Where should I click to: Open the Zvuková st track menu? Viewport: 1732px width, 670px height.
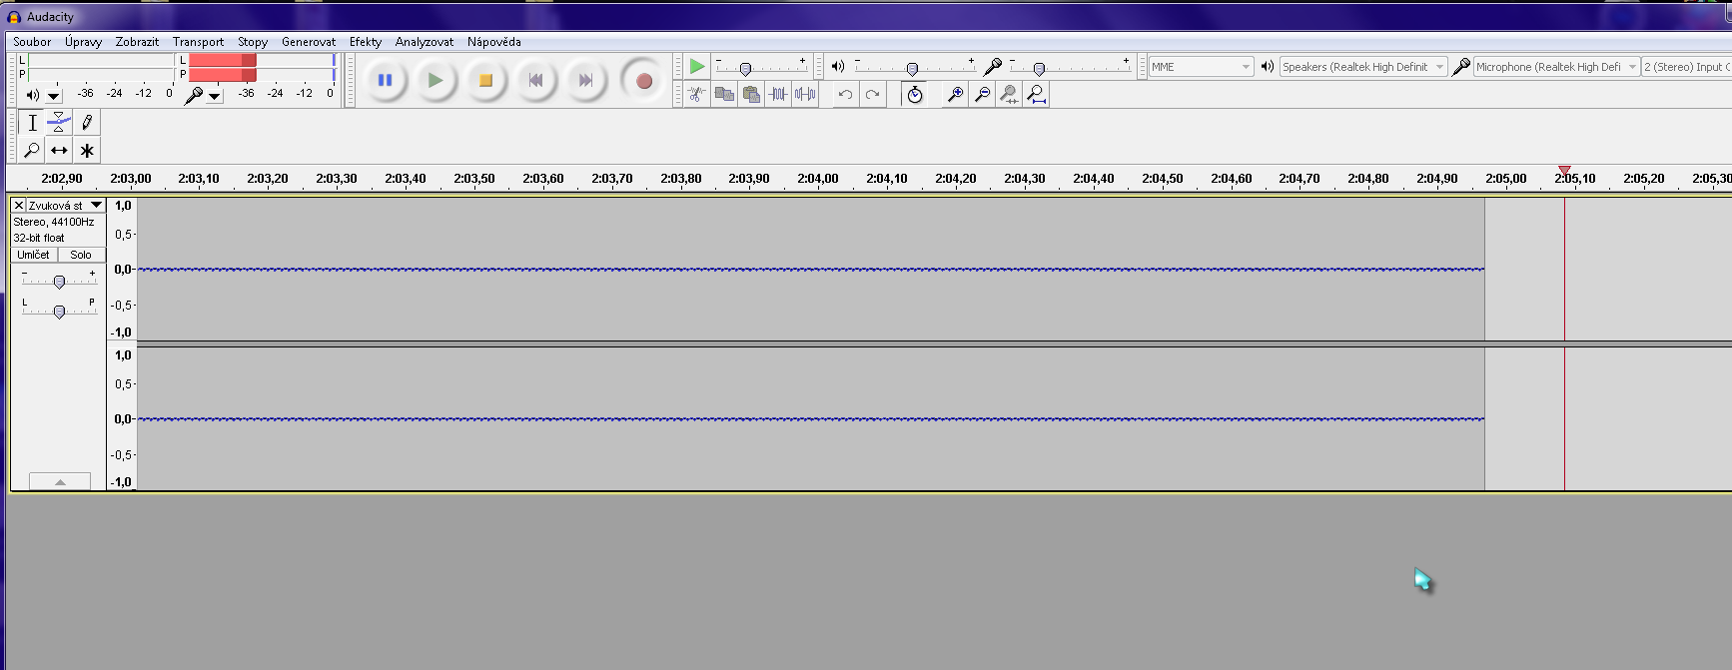pos(96,206)
